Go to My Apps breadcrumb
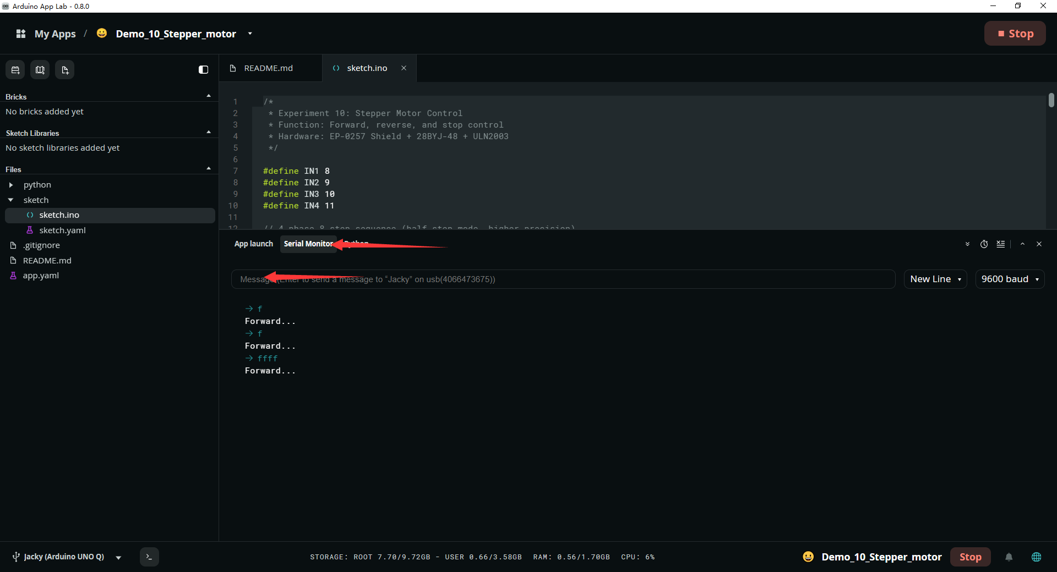 tap(55, 34)
